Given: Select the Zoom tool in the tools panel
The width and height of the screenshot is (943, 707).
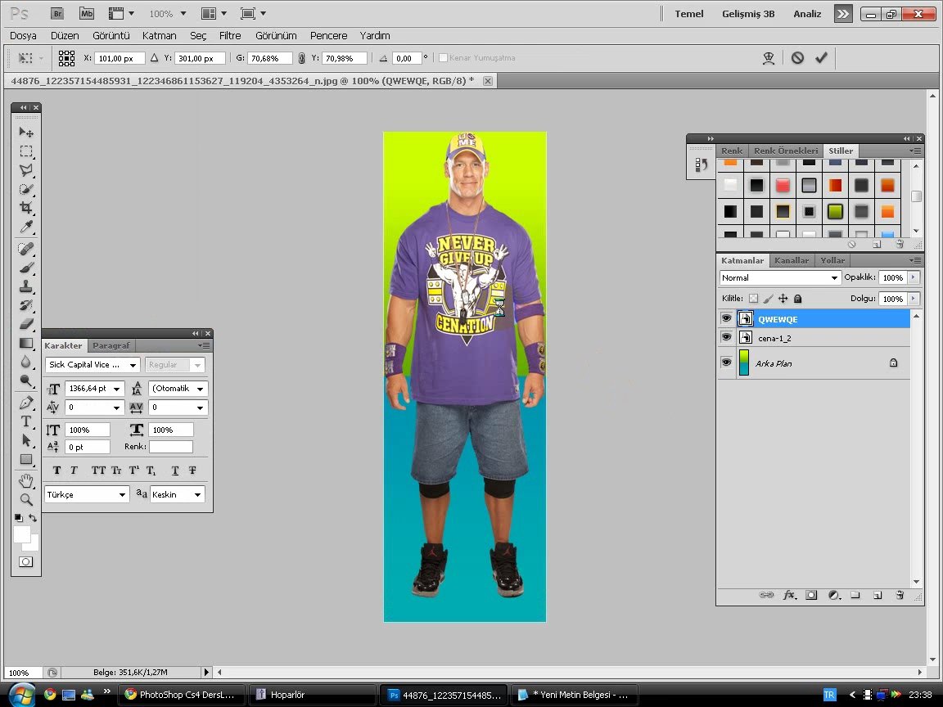Looking at the screenshot, I should [26, 500].
